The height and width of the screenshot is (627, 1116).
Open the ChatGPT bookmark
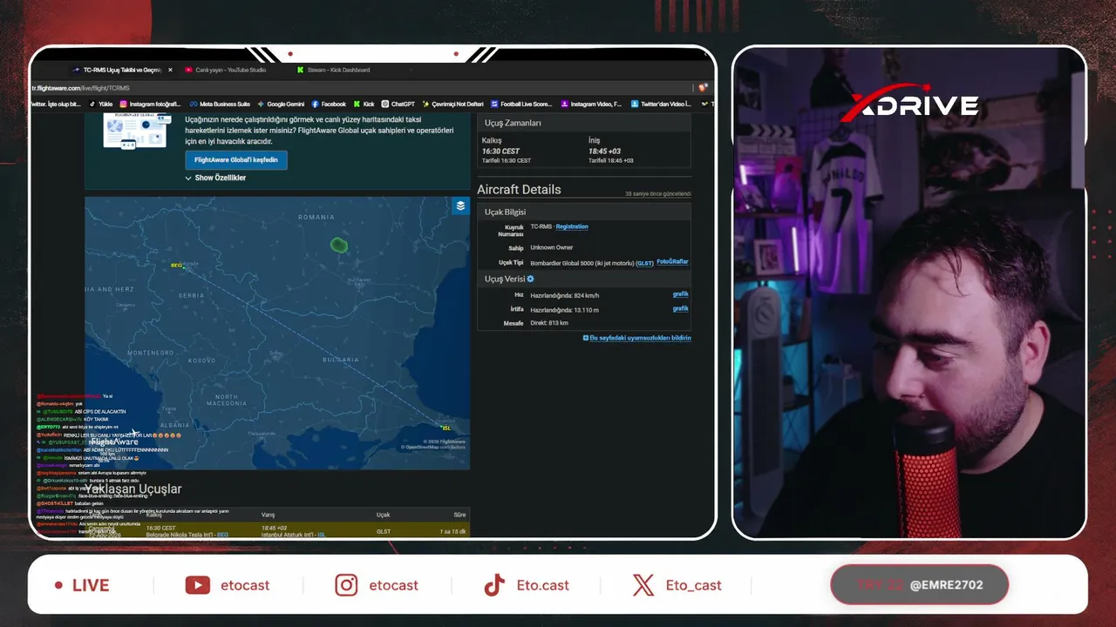pos(398,104)
